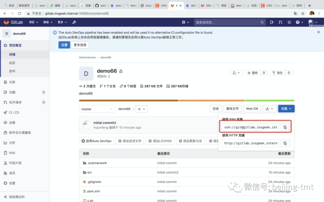Open the Help question mark menu
This screenshot has width=324, height=202.
coord(299,22)
